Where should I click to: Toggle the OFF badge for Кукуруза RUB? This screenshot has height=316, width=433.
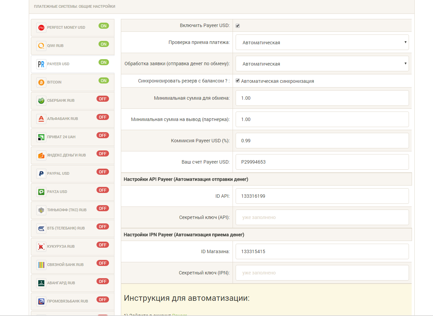pyautogui.click(x=103, y=245)
